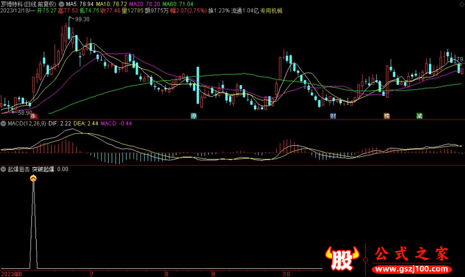Open the www.gszj100.com website link
Image resolution: width=465 pixels, height=277 pixels.
[410, 270]
